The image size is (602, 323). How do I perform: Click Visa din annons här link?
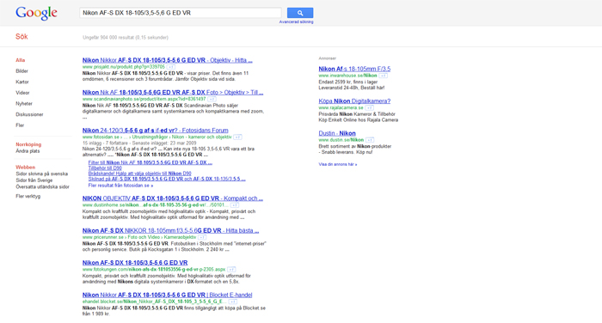[x=338, y=164]
